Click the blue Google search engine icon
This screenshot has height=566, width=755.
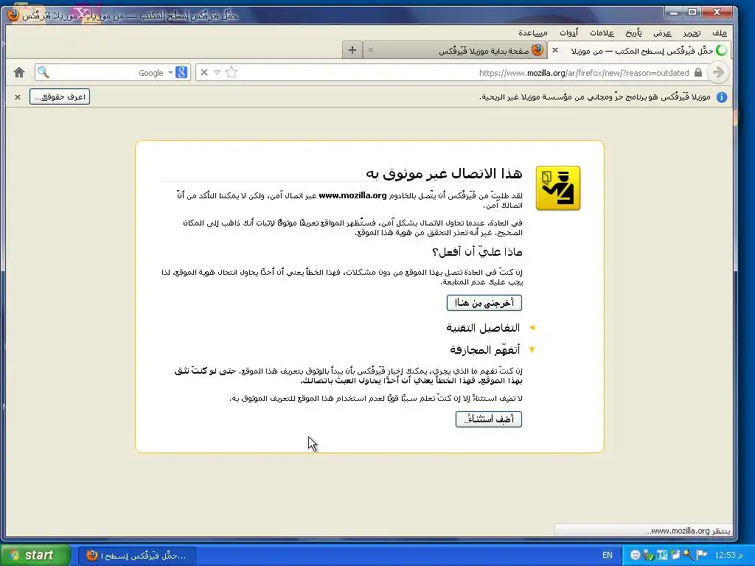[181, 73]
